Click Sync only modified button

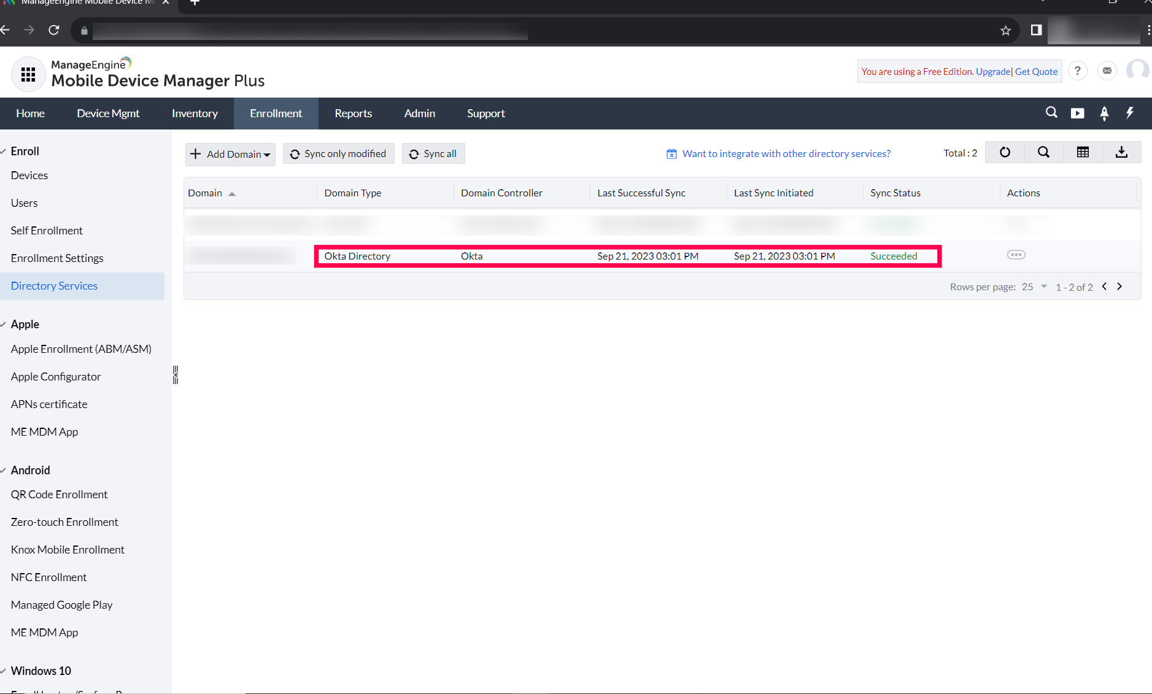pos(338,154)
